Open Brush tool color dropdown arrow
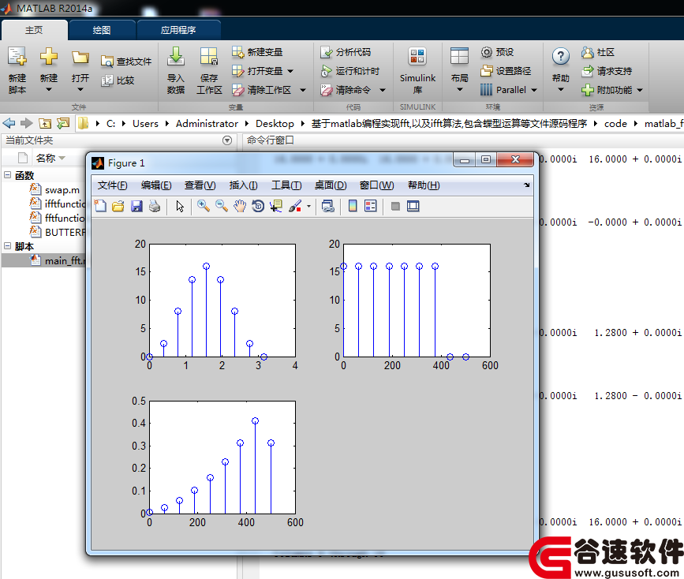The height and width of the screenshot is (579, 684). coord(308,206)
